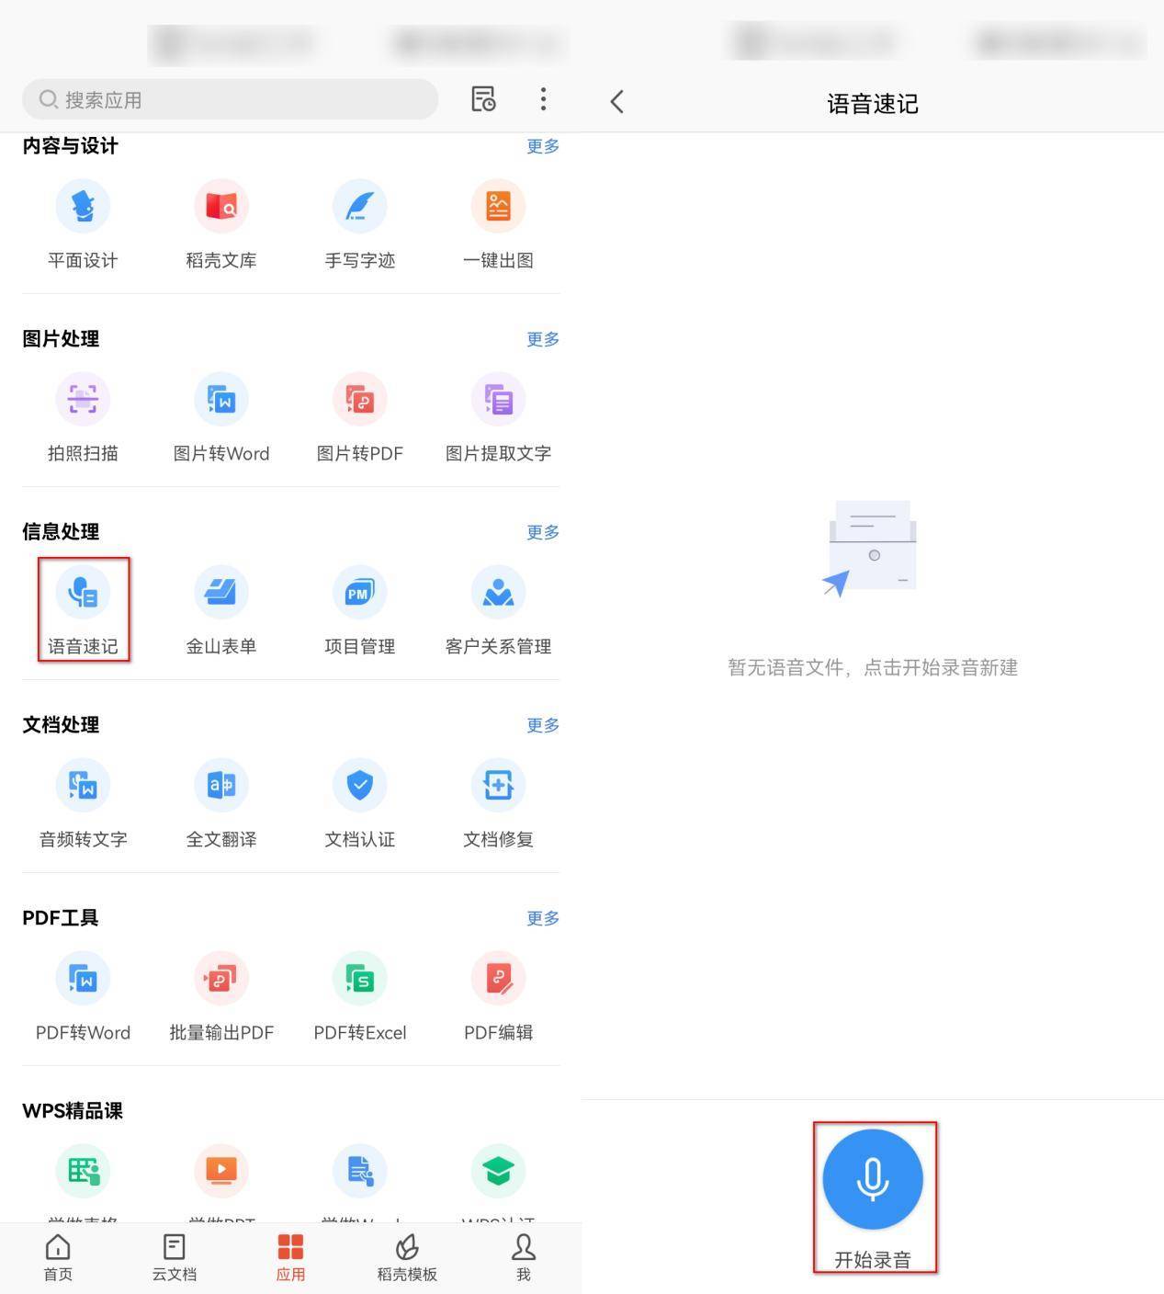This screenshot has width=1164, height=1294.
Task: Open the 文档修复 repair tool
Action: (x=498, y=785)
